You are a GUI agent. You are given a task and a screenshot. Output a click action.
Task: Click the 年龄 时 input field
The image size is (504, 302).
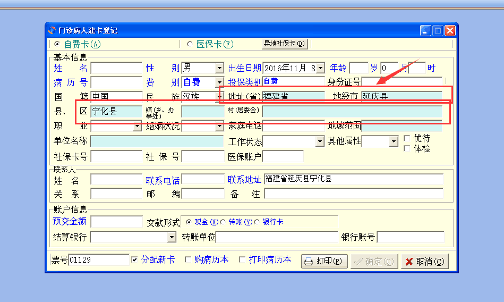[x=417, y=68]
